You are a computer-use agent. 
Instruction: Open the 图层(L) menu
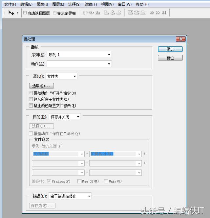click(58, 4)
